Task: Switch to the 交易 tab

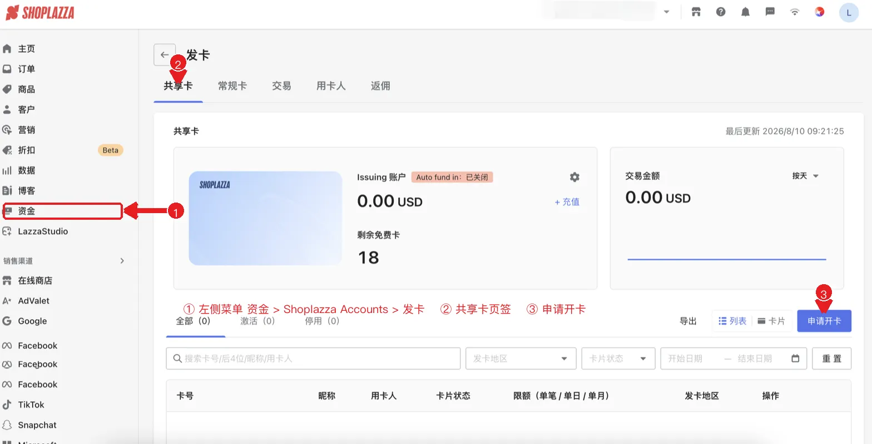Action: (x=281, y=86)
